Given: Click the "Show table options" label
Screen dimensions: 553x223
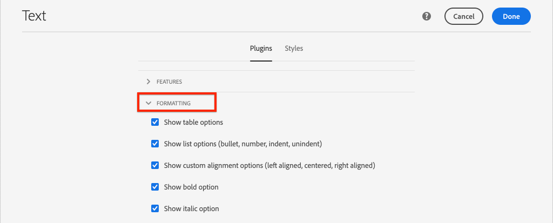Looking at the screenshot, I should pos(193,123).
